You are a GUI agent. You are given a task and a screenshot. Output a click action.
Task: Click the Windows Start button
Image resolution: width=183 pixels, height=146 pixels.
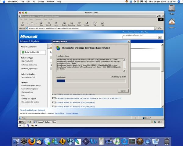tap(22, 122)
